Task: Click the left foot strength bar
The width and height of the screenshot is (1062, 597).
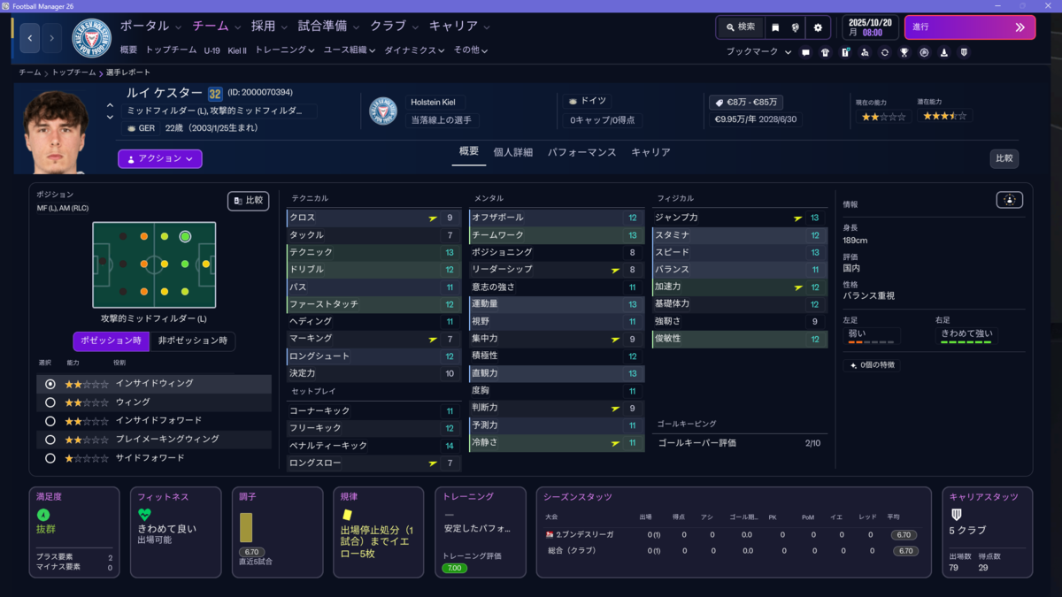Action: [873, 341]
